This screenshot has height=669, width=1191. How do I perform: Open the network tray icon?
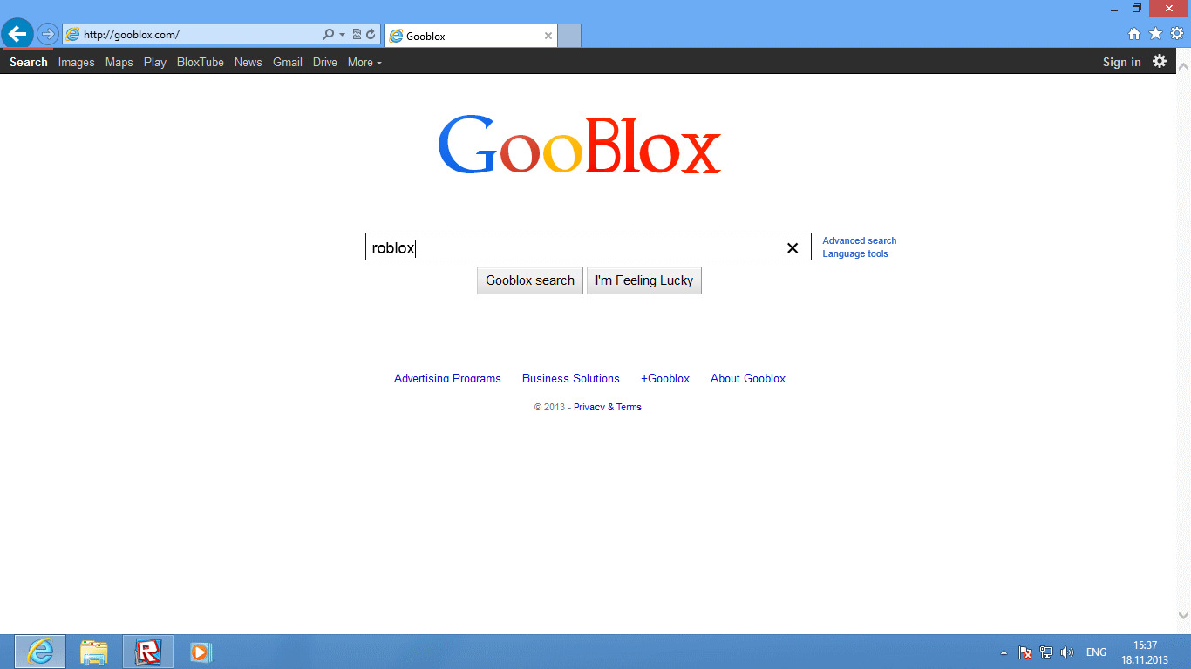(1046, 652)
